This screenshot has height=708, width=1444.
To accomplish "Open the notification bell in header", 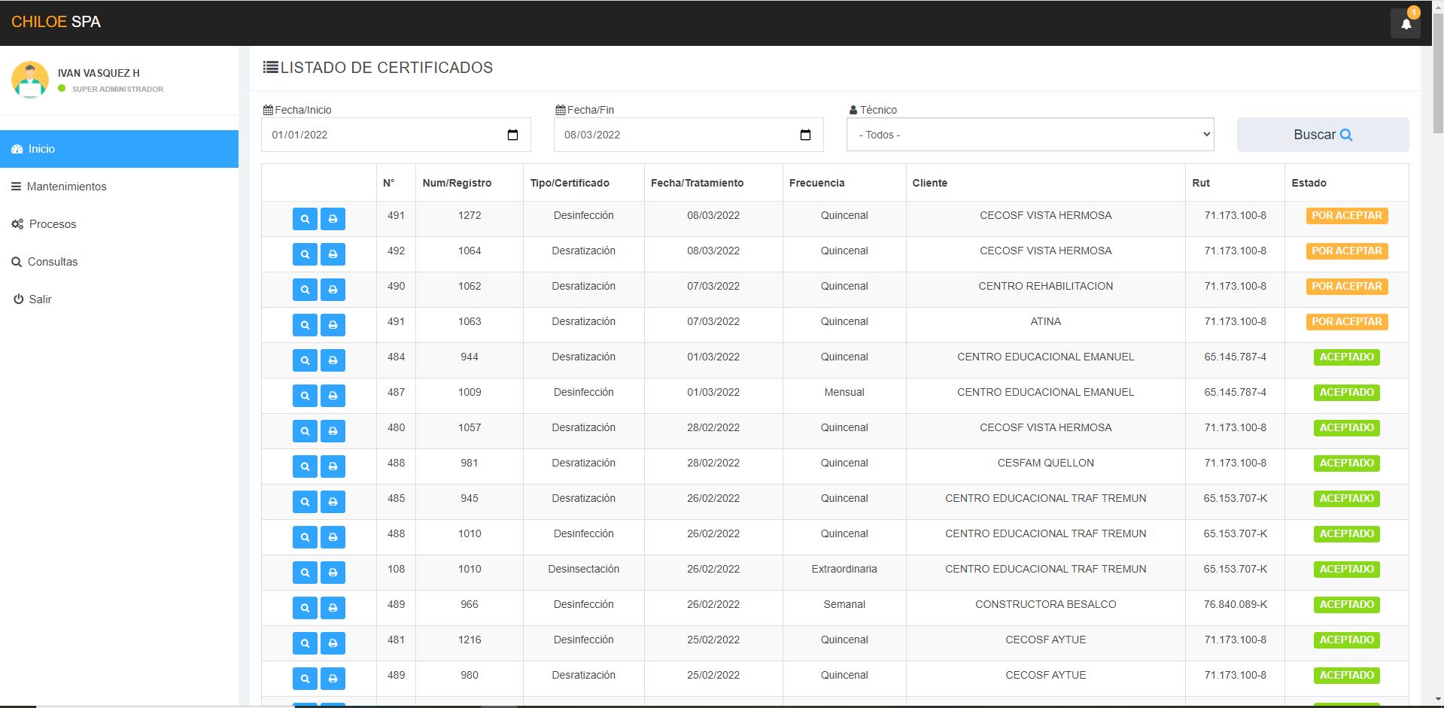I will pyautogui.click(x=1405, y=24).
